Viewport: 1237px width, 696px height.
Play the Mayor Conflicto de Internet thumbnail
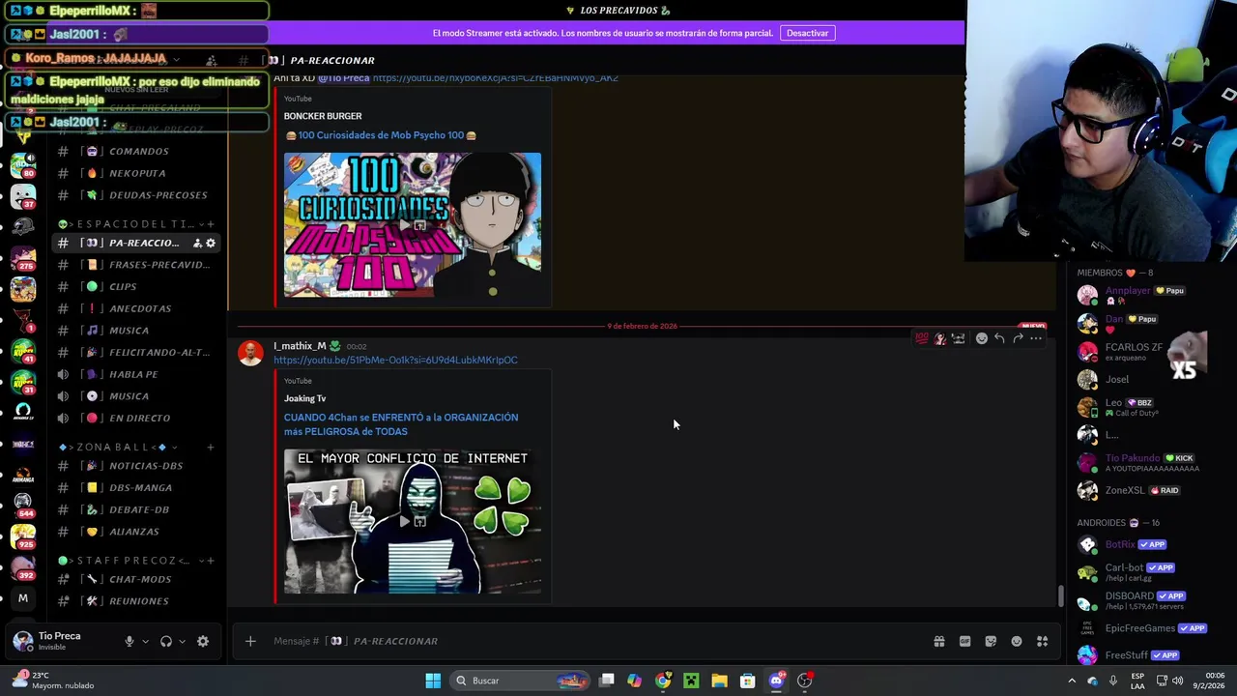(413, 521)
